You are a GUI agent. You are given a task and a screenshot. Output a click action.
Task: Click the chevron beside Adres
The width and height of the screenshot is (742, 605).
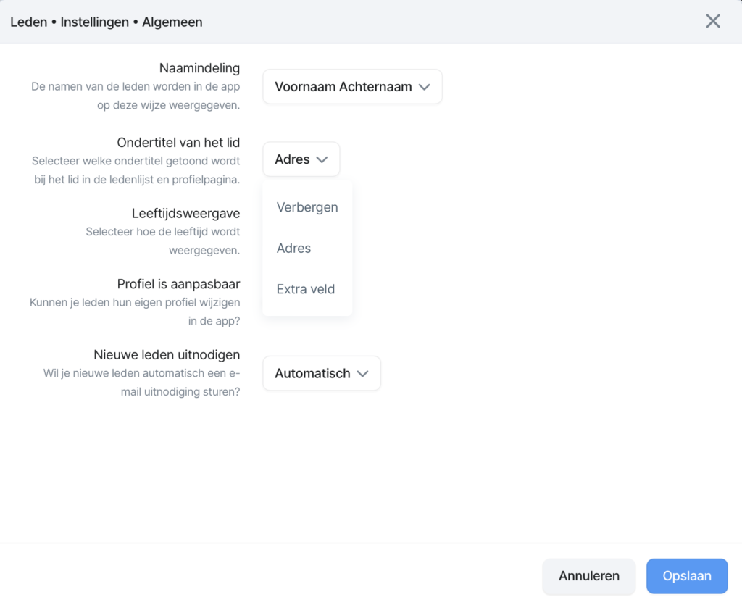point(320,159)
